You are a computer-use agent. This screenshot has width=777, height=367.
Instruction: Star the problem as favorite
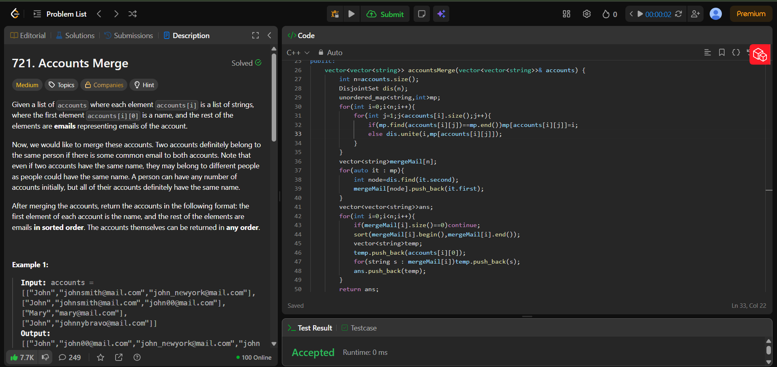101,357
